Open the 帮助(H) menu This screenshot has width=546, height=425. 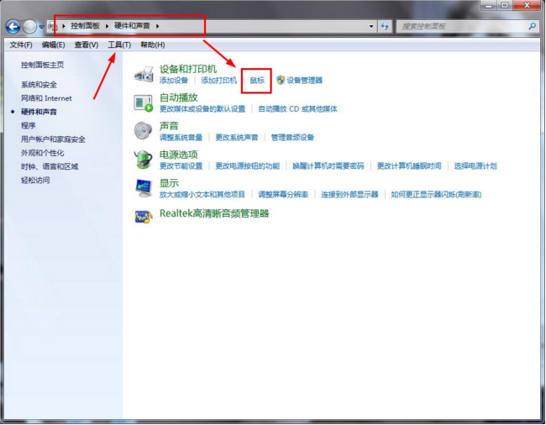pos(153,45)
